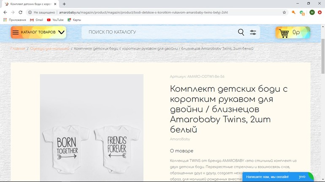Viewport: 325px width, 182px height.
Task: Open the Apps bookmarks shortcut
Action: pyautogui.click(x=14, y=20)
